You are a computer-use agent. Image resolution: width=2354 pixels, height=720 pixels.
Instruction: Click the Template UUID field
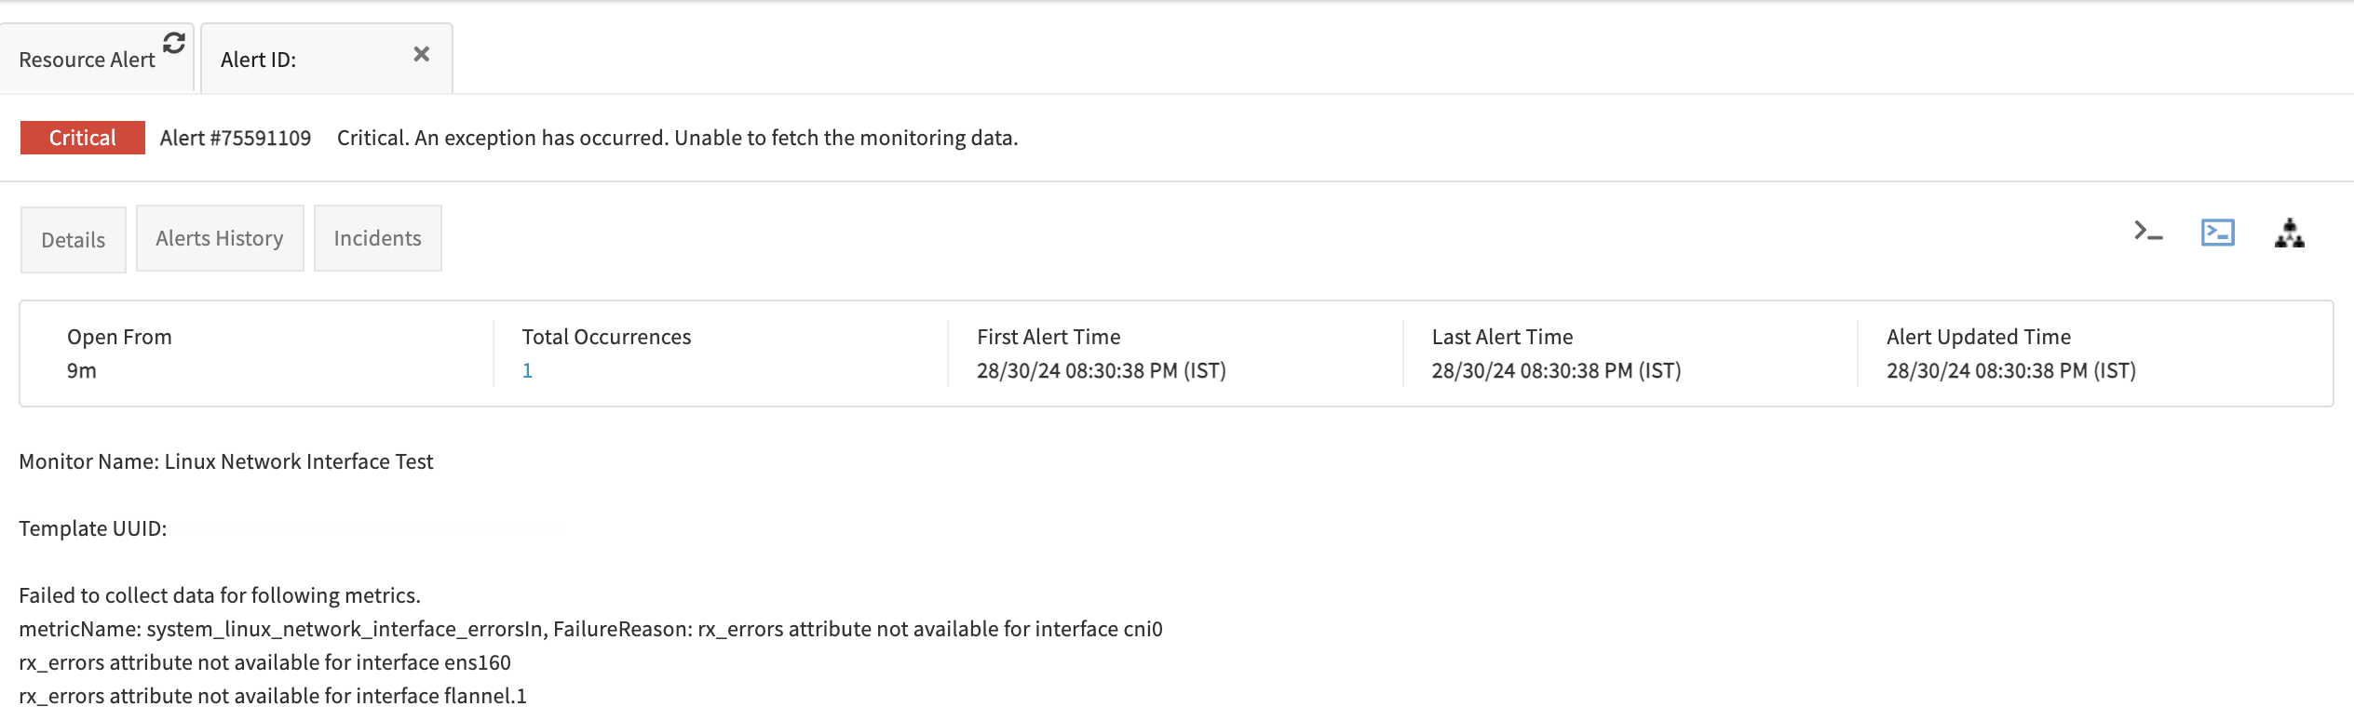pyautogui.click(x=91, y=527)
